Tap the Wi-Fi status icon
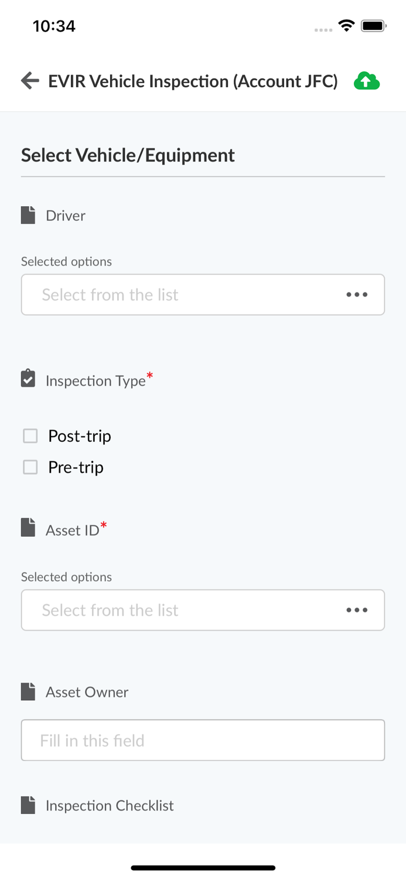This screenshot has height=879, width=406. (x=346, y=26)
